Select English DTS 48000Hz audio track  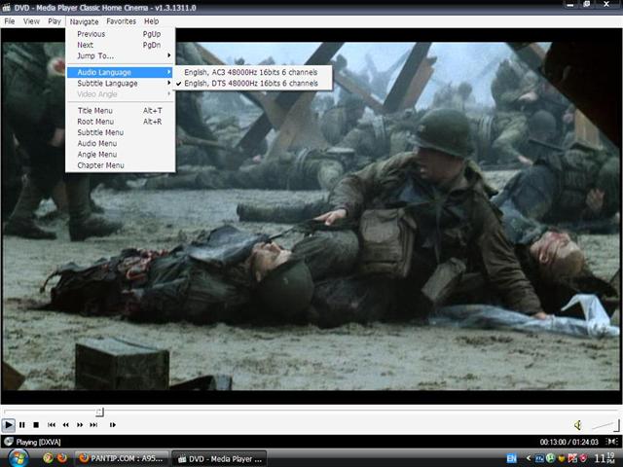253,84
